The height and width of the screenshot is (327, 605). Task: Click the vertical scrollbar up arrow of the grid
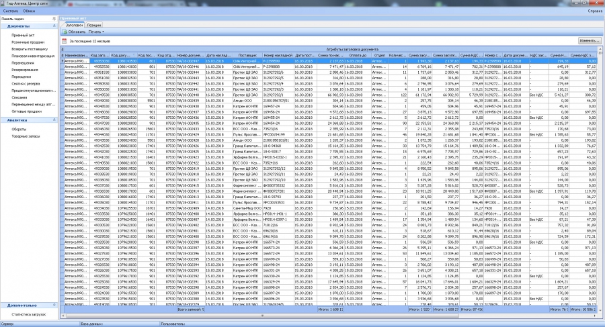[x=600, y=48]
